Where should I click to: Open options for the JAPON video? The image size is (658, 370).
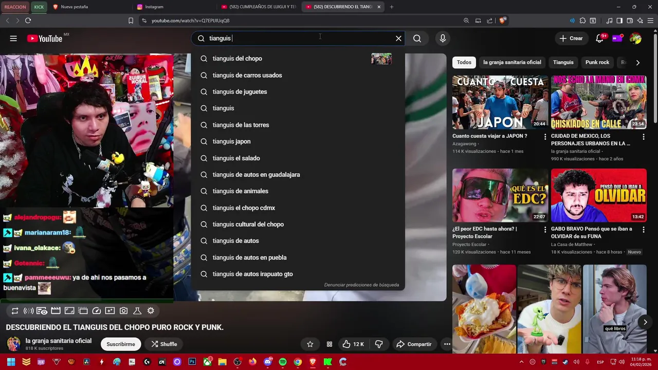coord(545,137)
